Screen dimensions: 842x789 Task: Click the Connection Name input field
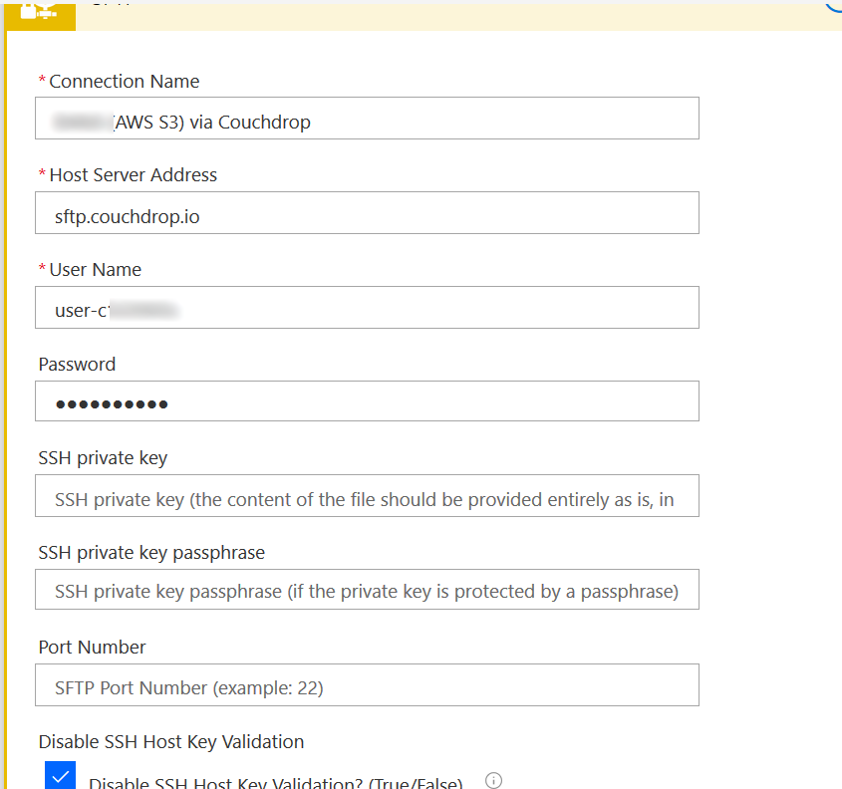tap(367, 118)
